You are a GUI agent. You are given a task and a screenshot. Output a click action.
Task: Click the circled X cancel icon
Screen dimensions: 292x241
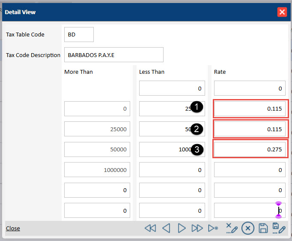click(x=247, y=228)
